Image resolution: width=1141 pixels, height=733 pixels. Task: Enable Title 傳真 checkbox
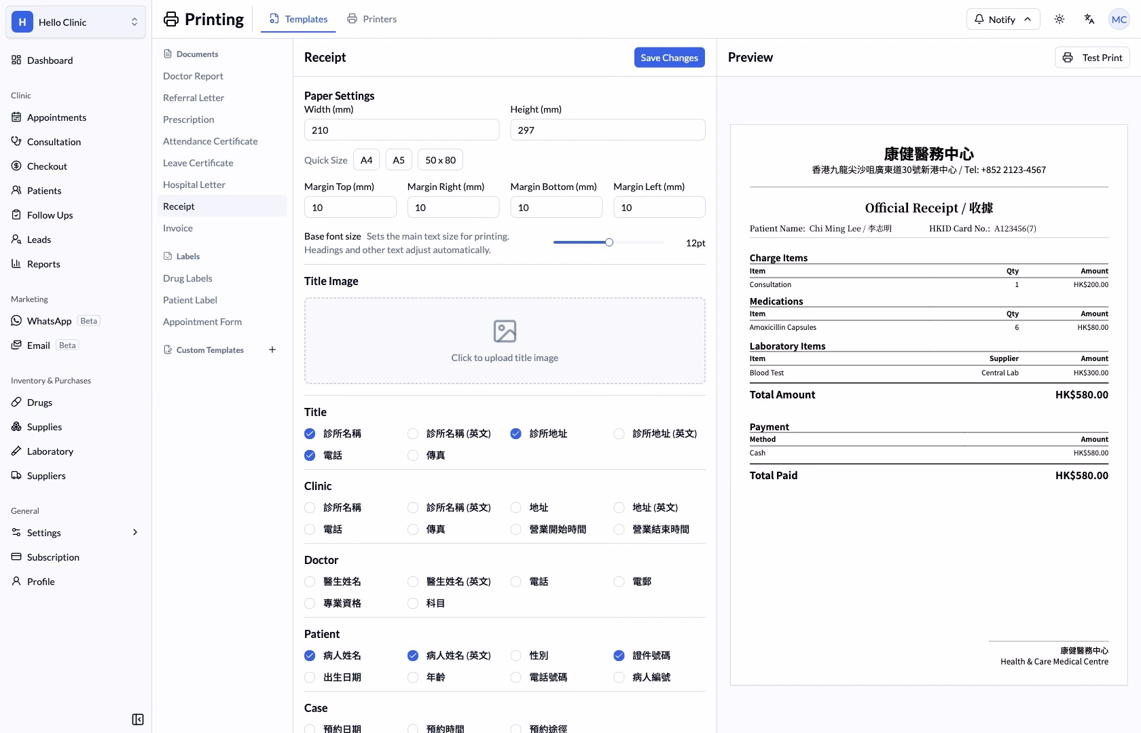(x=413, y=455)
